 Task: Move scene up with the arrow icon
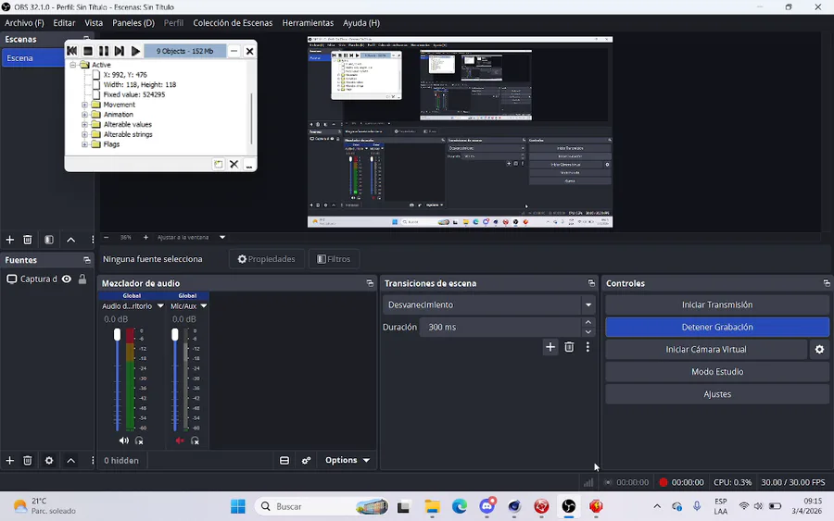pyautogui.click(x=70, y=240)
